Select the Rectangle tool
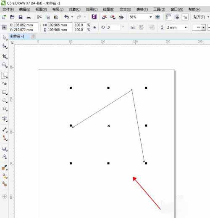 [5, 92]
